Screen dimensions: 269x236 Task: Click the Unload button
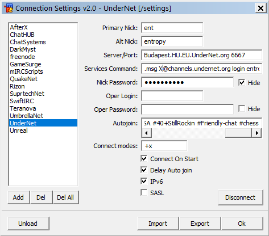(x=28, y=224)
